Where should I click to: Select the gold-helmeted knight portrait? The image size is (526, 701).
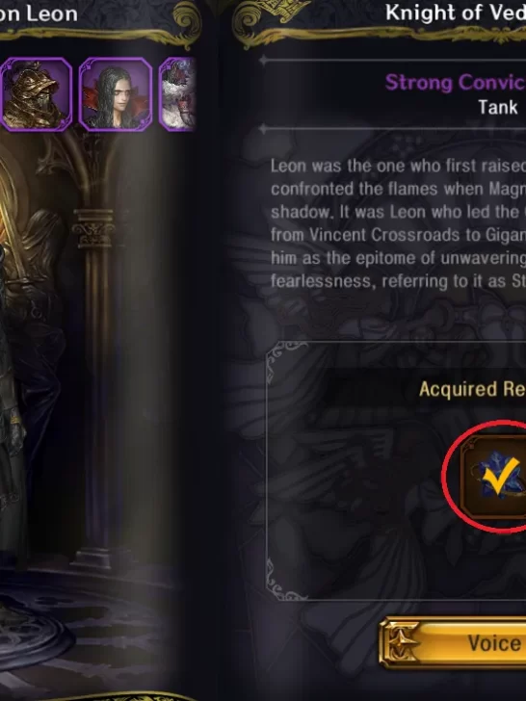(37, 94)
